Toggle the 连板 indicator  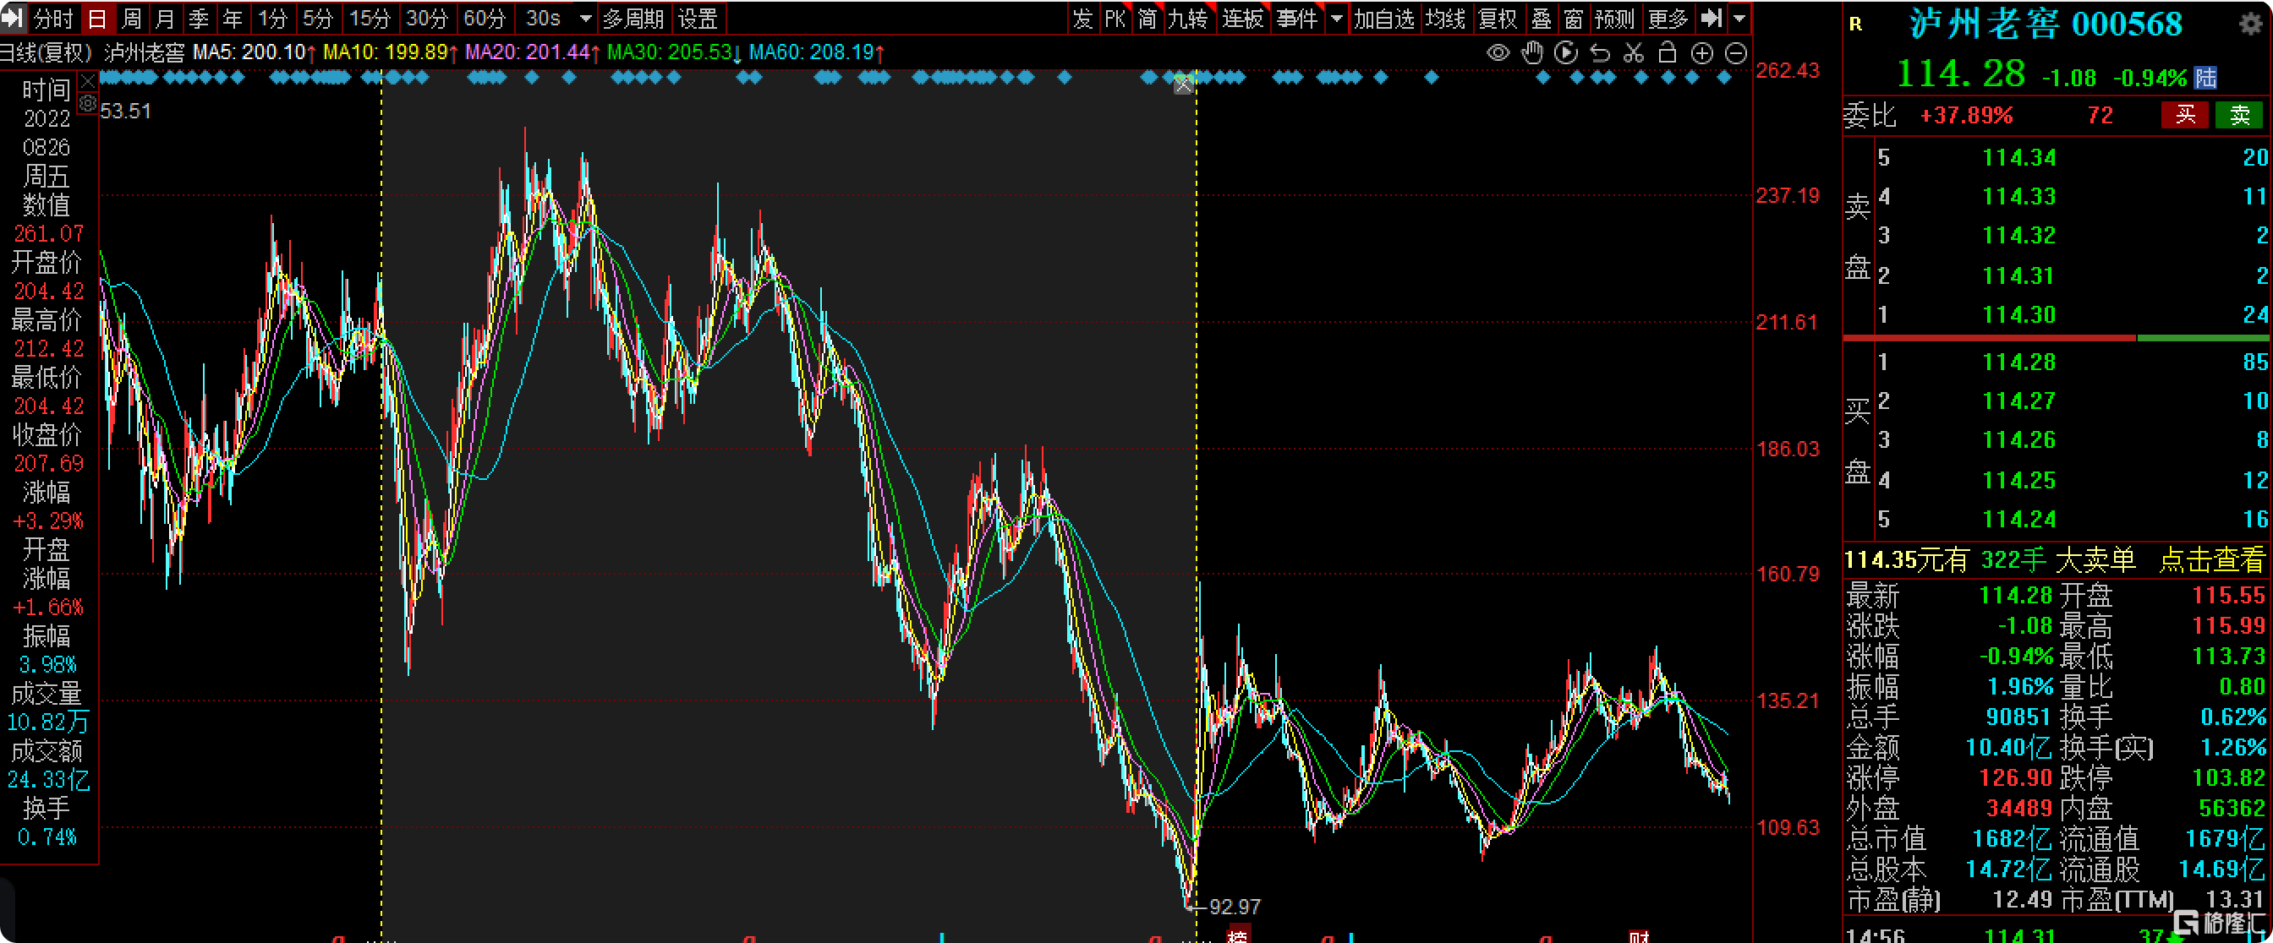(1242, 19)
